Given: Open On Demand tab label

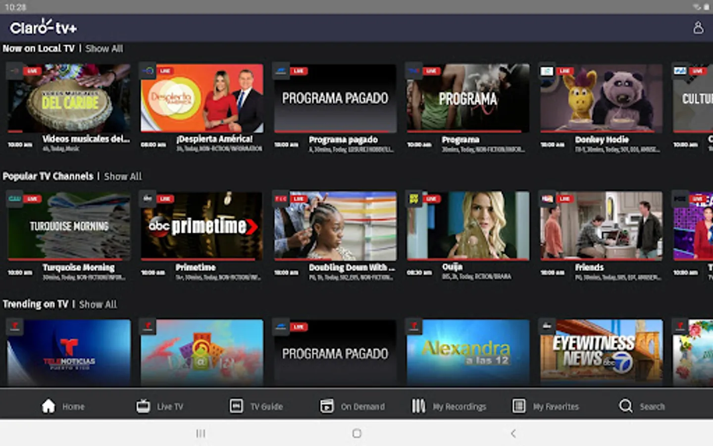Looking at the screenshot, I should (x=362, y=406).
